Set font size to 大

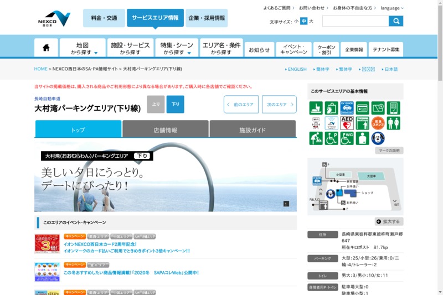[x=311, y=22]
